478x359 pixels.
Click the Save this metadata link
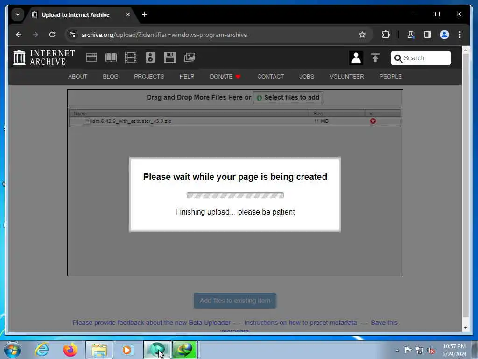pyautogui.click(x=384, y=323)
